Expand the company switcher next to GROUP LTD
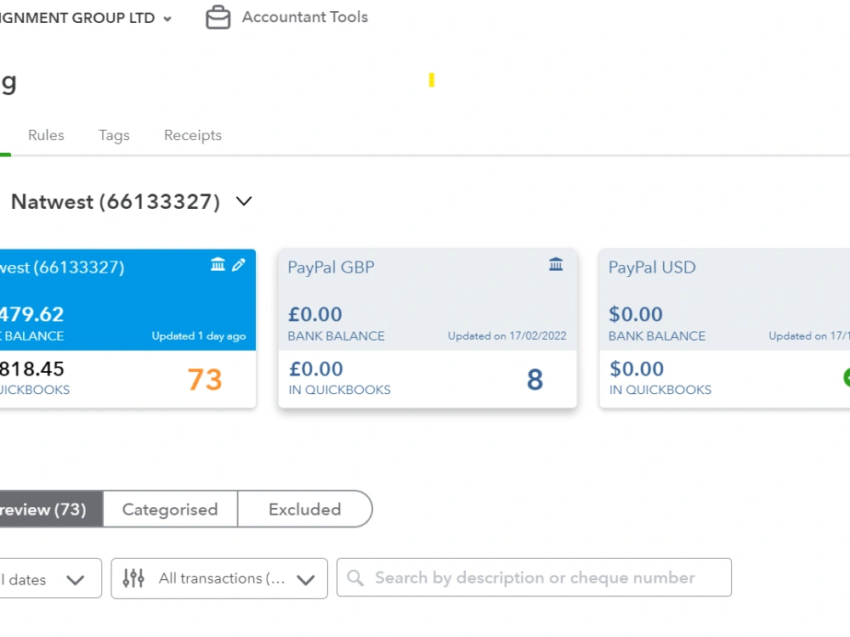The image size is (850, 637). point(167,17)
